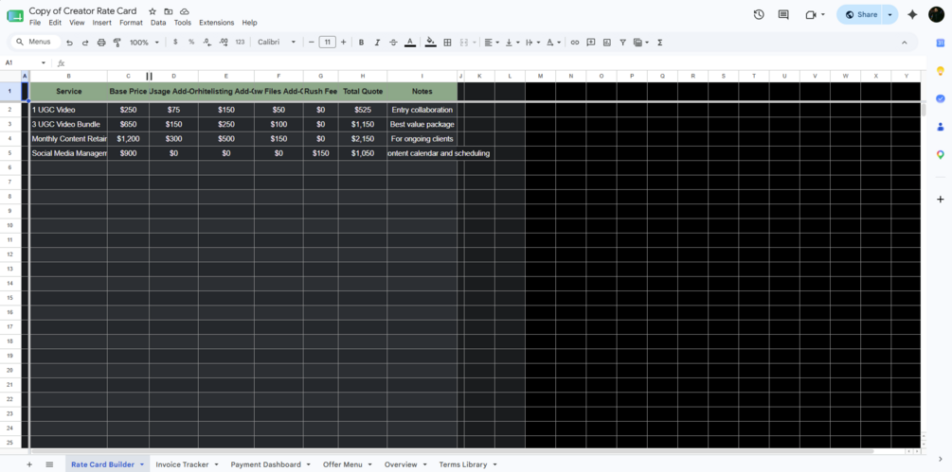Open Tasks in the side panel
This screenshot has height=472, width=952.
pos(941,98)
